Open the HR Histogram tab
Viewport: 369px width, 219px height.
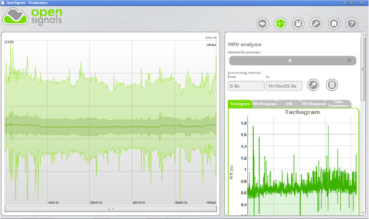coord(313,104)
